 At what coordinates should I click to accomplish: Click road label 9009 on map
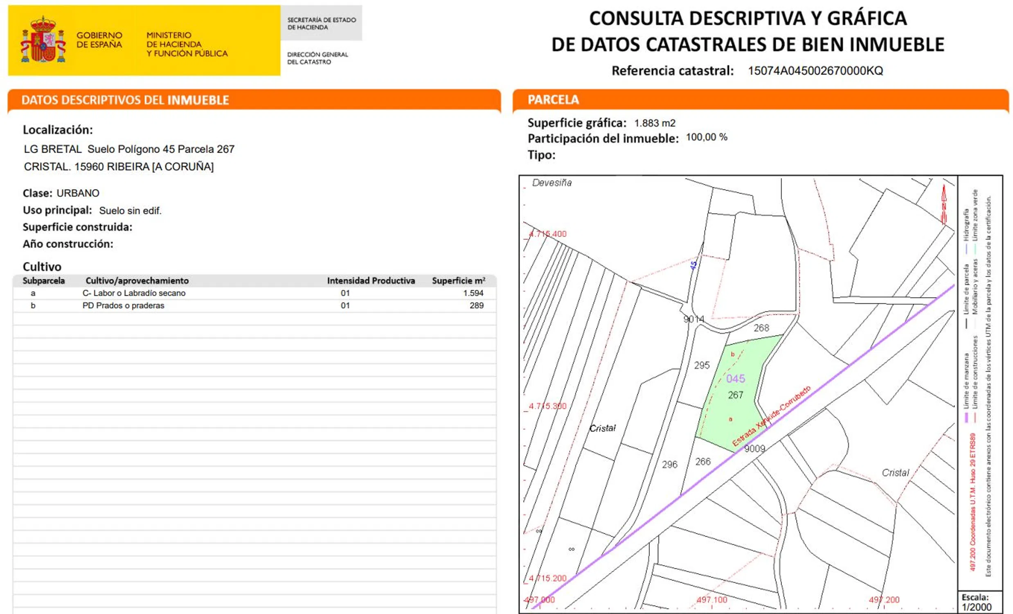pos(754,449)
